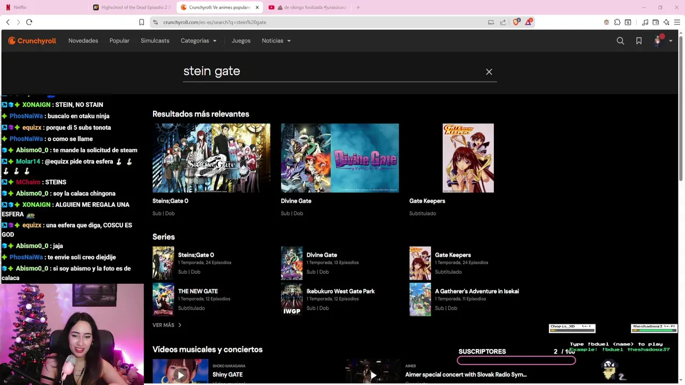
Task: Expand the Noticias dropdown
Action: (x=276, y=41)
